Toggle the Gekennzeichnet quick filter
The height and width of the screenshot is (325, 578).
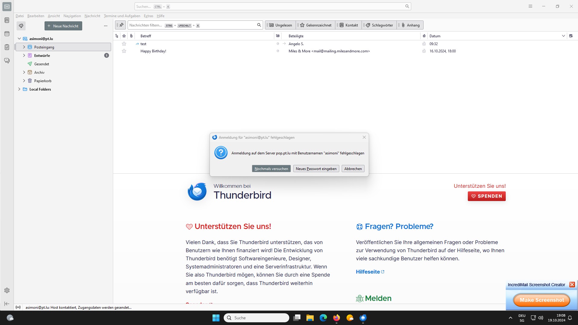pyautogui.click(x=315, y=25)
